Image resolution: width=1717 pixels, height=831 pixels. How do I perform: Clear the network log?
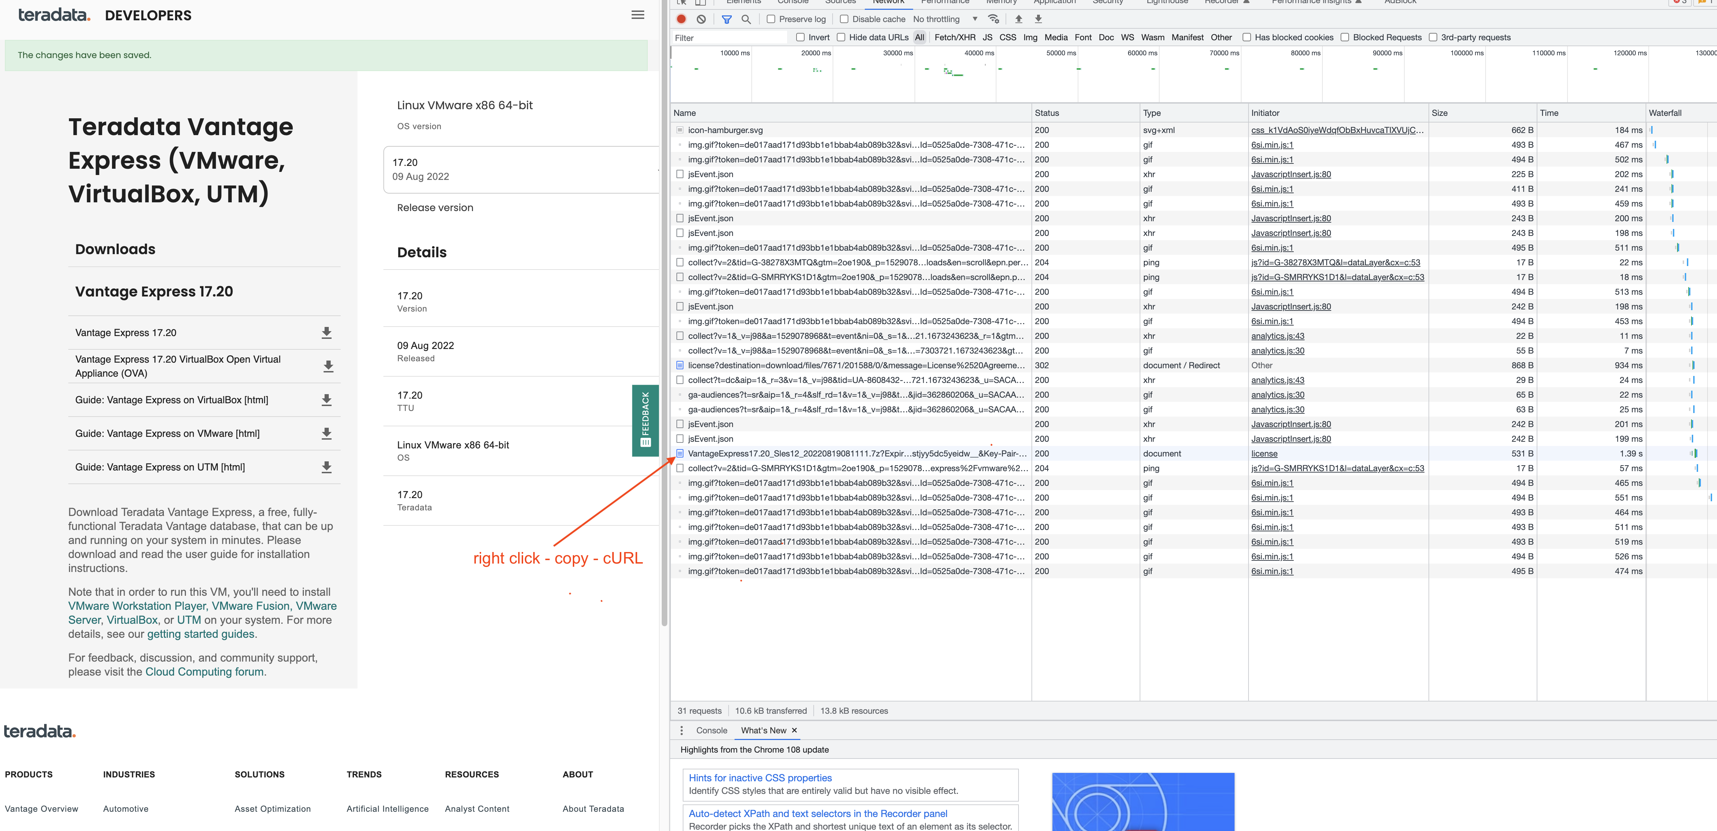click(701, 19)
